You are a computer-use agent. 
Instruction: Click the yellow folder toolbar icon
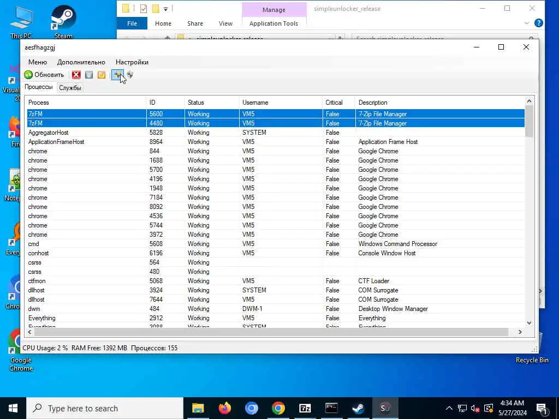pos(102,75)
